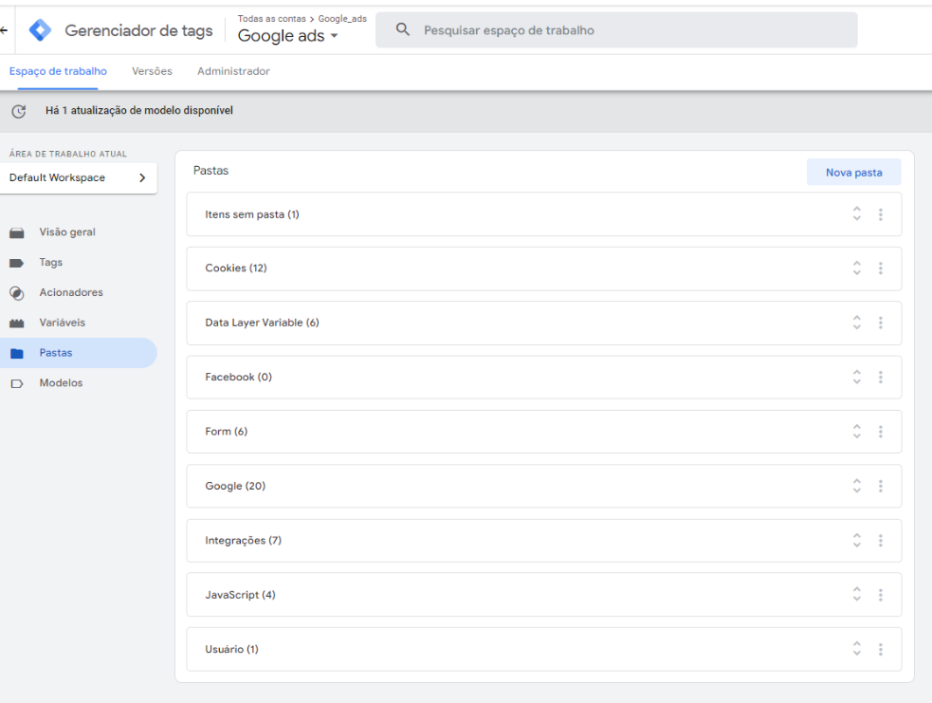Click the template update refresh icon
Viewport: 932px width, 703px height.
tap(17, 111)
